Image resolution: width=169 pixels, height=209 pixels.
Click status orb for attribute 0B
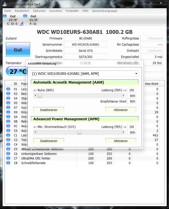tap(8, 121)
